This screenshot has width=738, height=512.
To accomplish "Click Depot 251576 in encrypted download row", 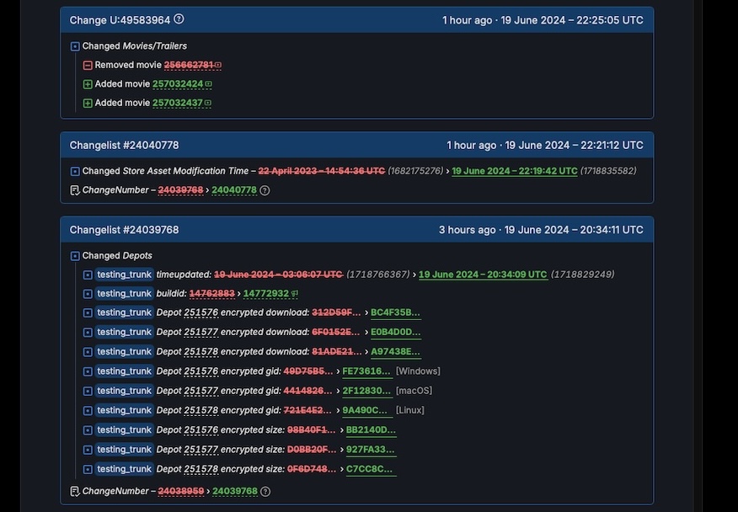I will pos(201,312).
